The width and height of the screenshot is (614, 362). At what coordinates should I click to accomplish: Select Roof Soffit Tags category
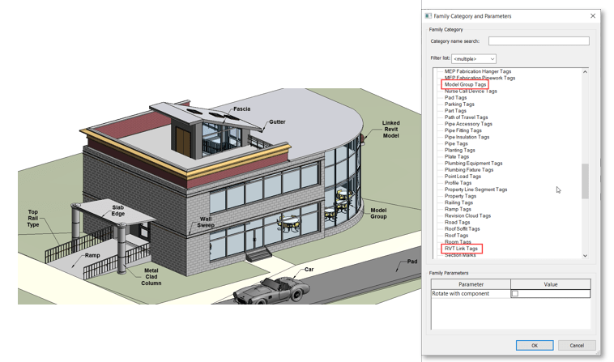pos(462,229)
